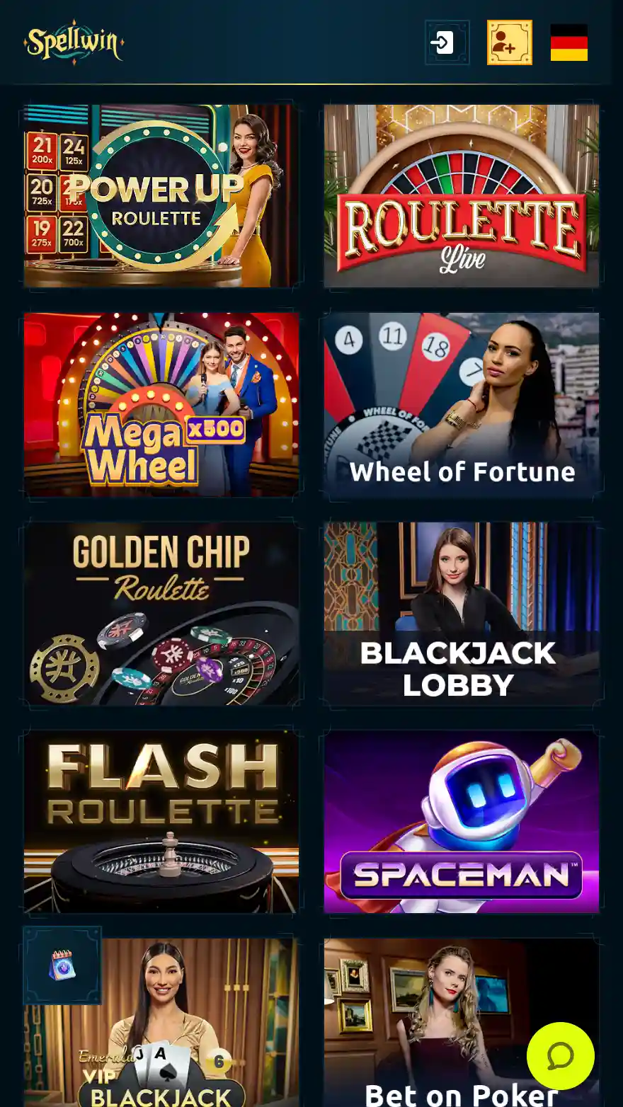
Task: Open Wheel of Fortune game
Action: (x=462, y=404)
